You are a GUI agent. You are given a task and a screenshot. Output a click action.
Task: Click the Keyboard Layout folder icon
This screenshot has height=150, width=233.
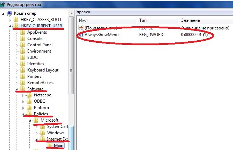(23, 70)
